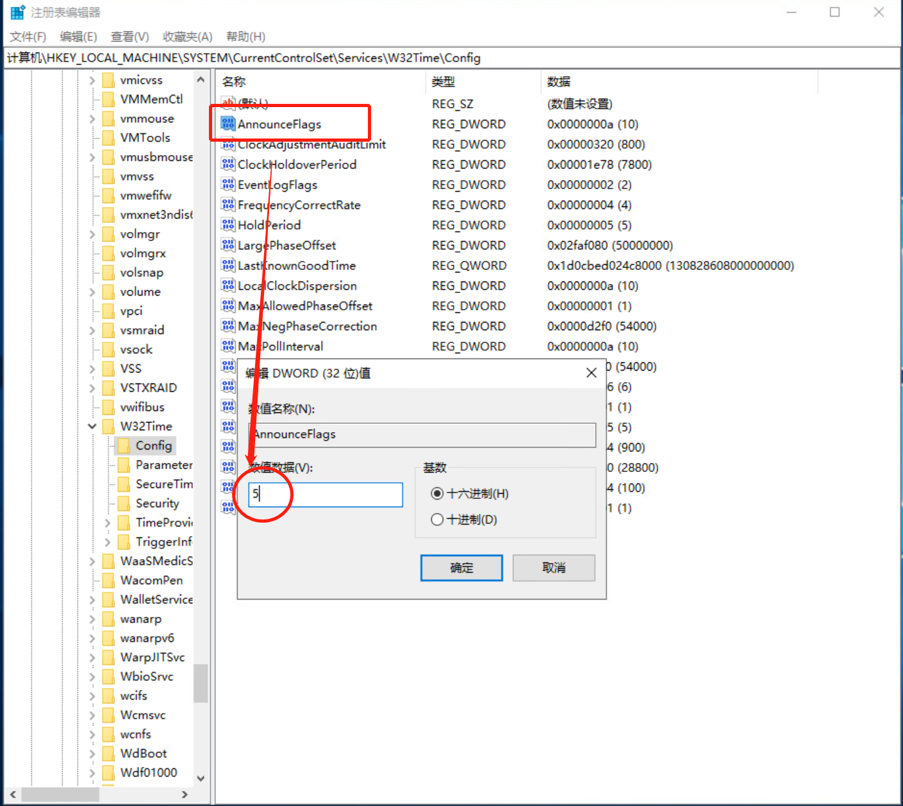Click the (默认) REG_SZ string icon

[x=228, y=103]
